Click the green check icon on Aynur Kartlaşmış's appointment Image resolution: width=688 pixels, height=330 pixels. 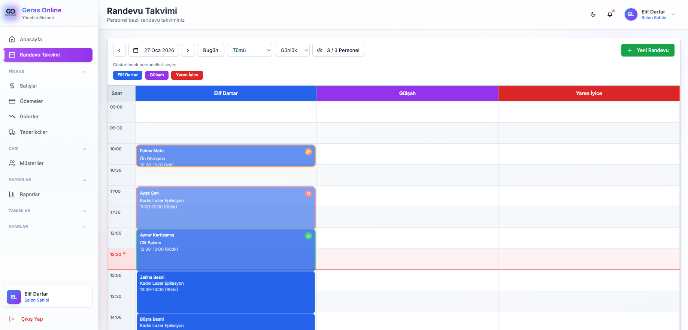coord(308,236)
